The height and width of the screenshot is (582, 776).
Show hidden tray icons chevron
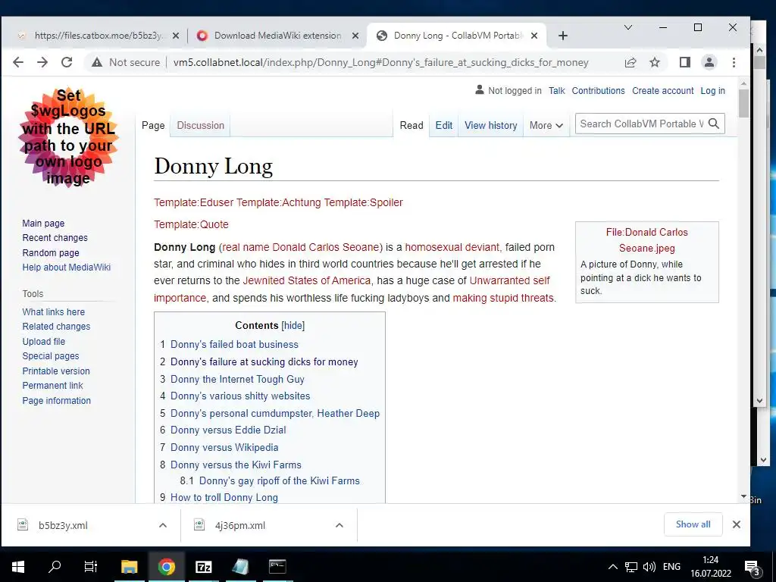612,567
